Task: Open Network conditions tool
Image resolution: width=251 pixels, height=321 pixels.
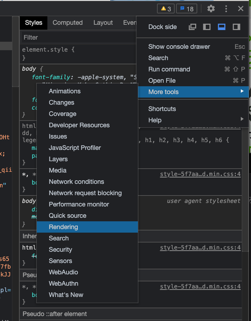Action: coord(76,182)
